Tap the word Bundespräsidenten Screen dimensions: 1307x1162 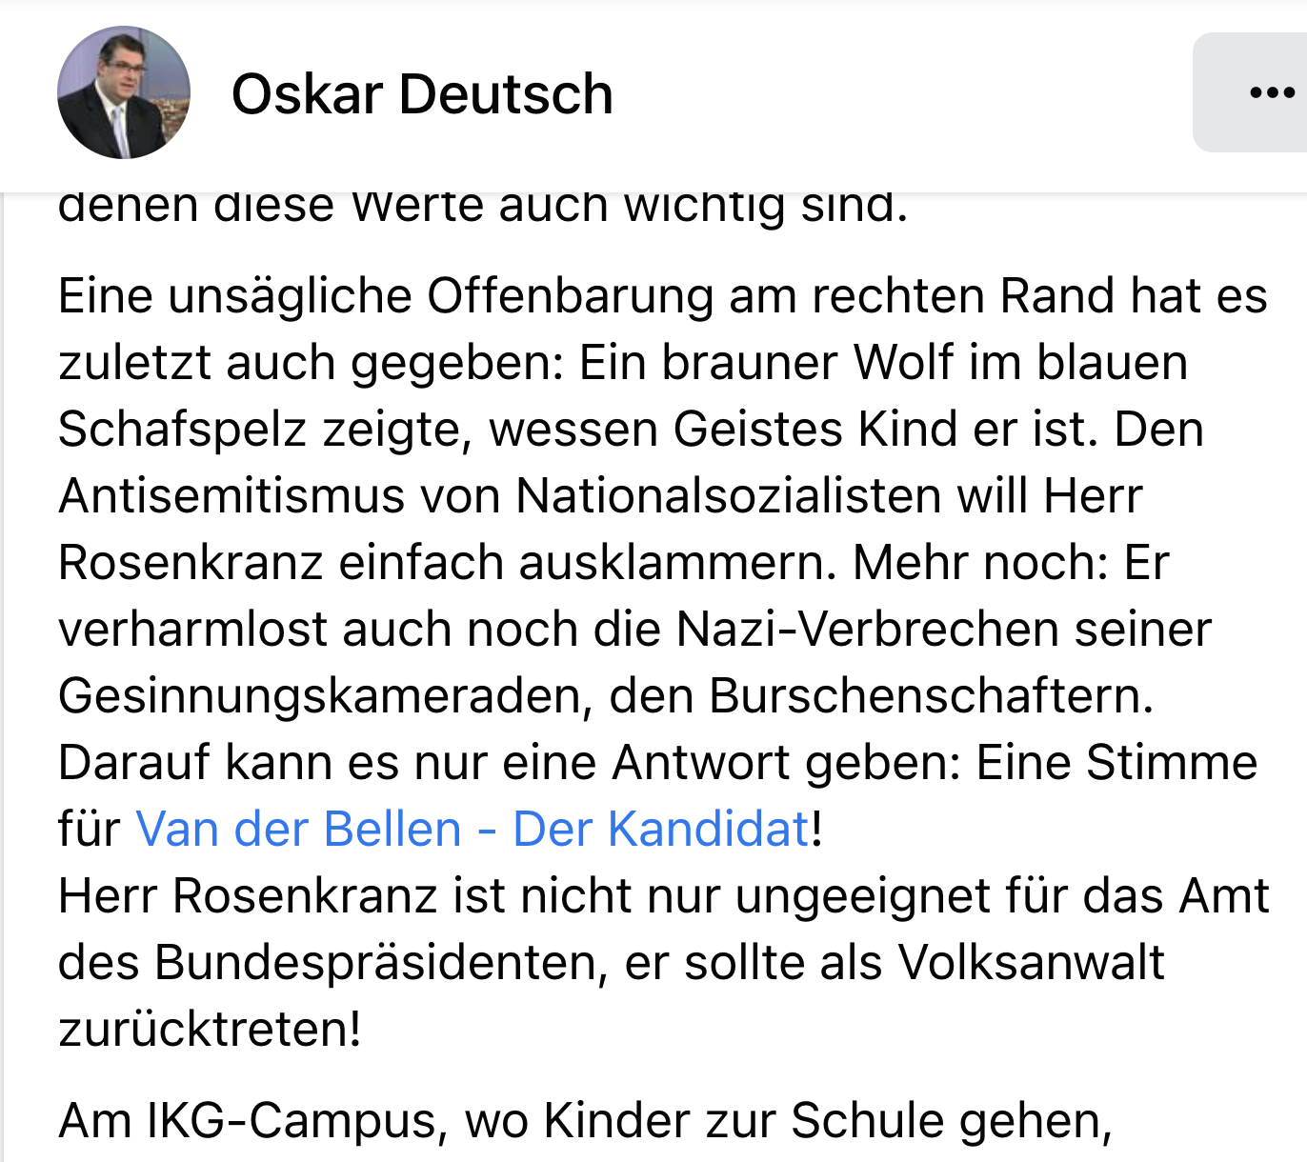point(380,963)
